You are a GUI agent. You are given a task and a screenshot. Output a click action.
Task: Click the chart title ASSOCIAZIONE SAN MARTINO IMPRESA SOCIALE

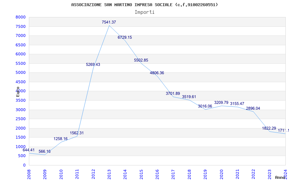click(144, 5)
